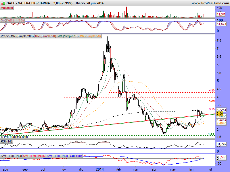Open the www.ProRealTime.com link
The height and width of the screenshot is (172, 230).
[x=211, y=3]
